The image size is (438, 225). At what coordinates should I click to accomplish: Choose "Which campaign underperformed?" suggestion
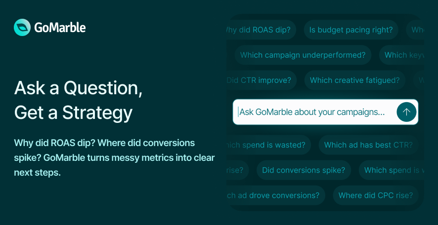[x=303, y=55]
